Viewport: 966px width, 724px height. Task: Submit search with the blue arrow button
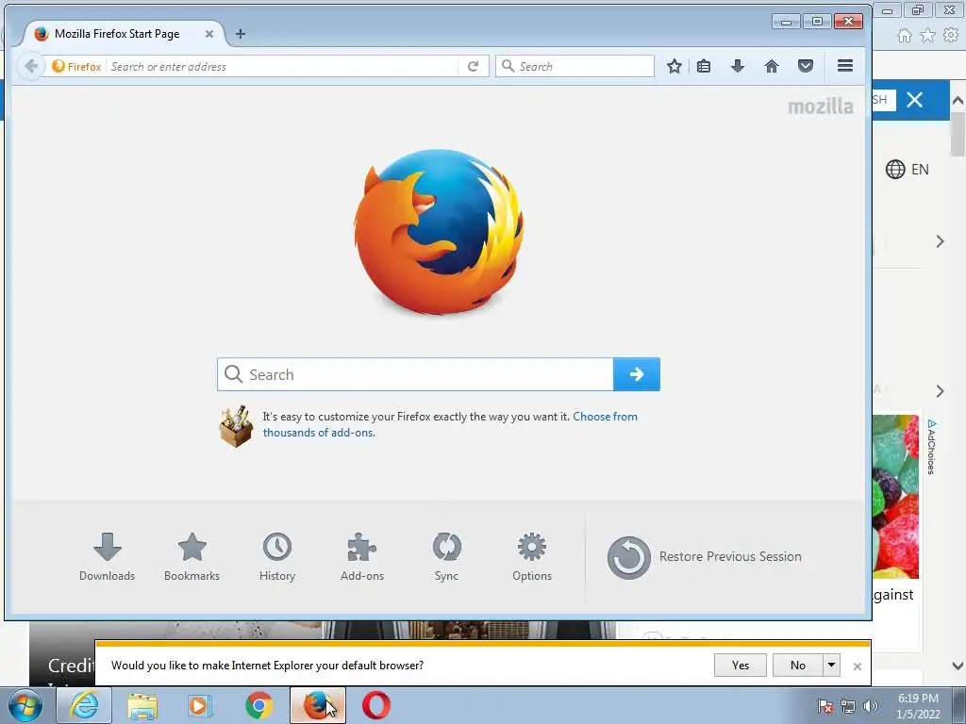coord(637,374)
